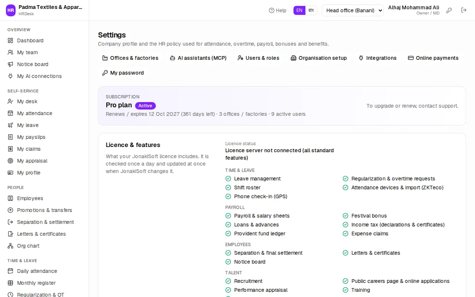Click the key icon in top header
Viewport: 475px width, 297px height.
[x=449, y=10]
